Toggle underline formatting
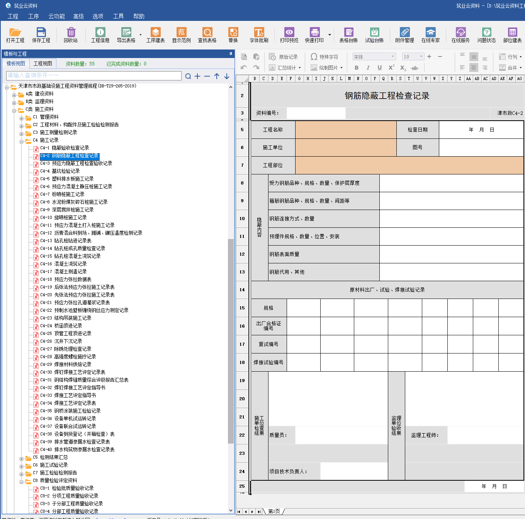 [x=380, y=68]
